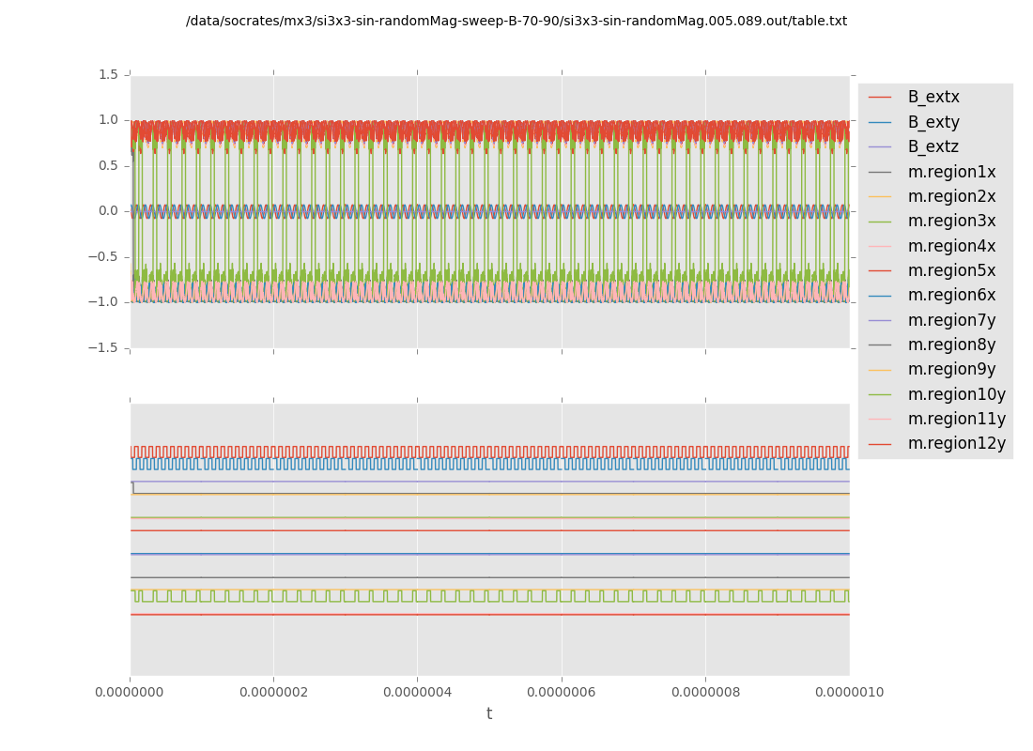Click the 0.0000004 x-axis tick label
The image size is (1033, 751).
(x=417, y=693)
